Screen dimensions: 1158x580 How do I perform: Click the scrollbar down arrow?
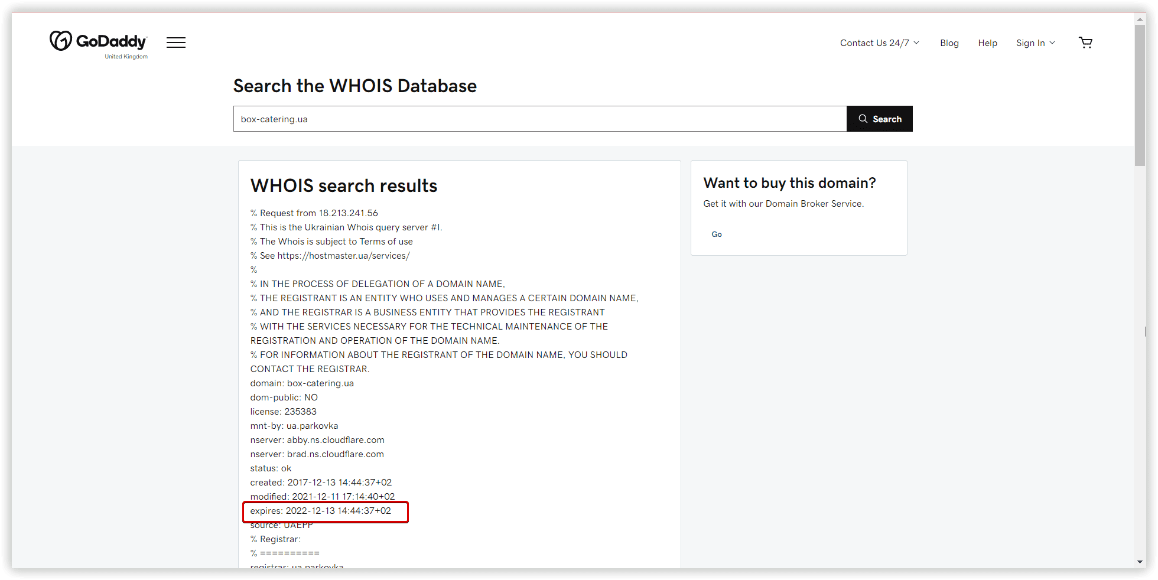click(1140, 562)
